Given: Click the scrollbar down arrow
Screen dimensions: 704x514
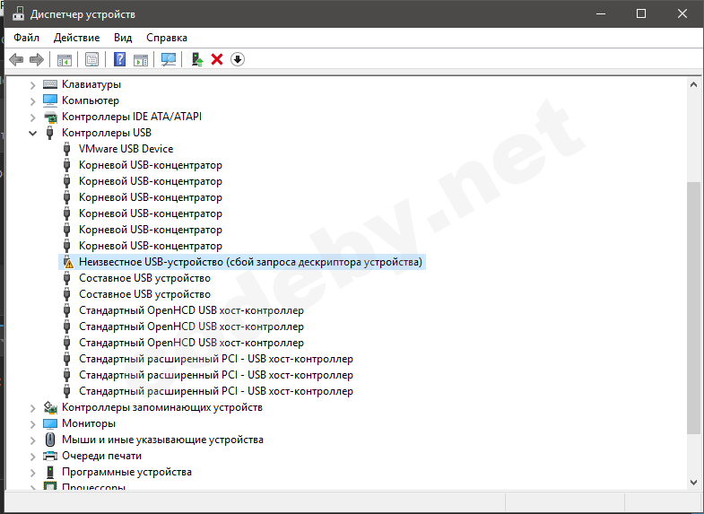Looking at the screenshot, I should (x=693, y=483).
